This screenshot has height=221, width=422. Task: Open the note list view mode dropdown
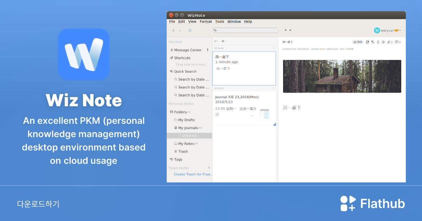click(x=224, y=41)
